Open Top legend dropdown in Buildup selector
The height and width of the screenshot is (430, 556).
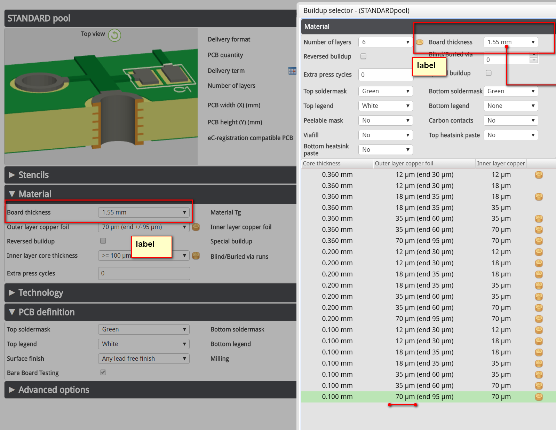(386, 106)
